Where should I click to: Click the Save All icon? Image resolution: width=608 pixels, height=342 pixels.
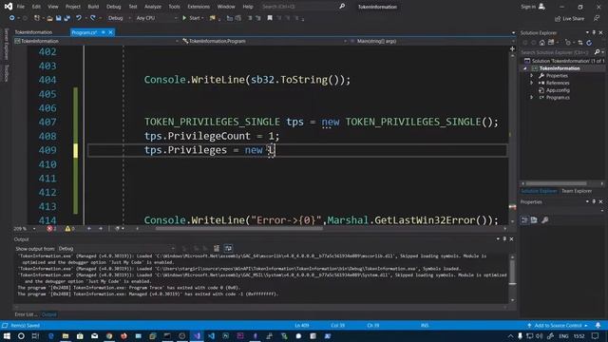(x=67, y=18)
